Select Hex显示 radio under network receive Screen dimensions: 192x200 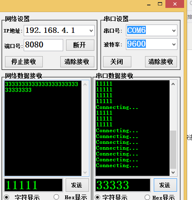(56, 197)
